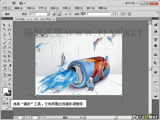Select the Slice tool
Viewport: 160px width, 120px height.
(x=9, y=79)
